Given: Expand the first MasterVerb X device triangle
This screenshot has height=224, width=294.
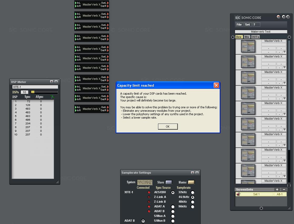Looking at the screenshot, I should tap(285, 52).
